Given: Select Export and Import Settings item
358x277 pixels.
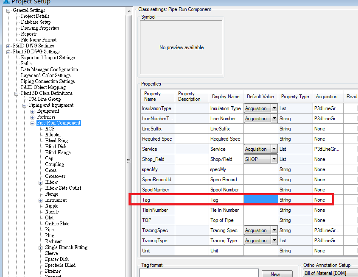Looking at the screenshot, I should [x=48, y=58].
